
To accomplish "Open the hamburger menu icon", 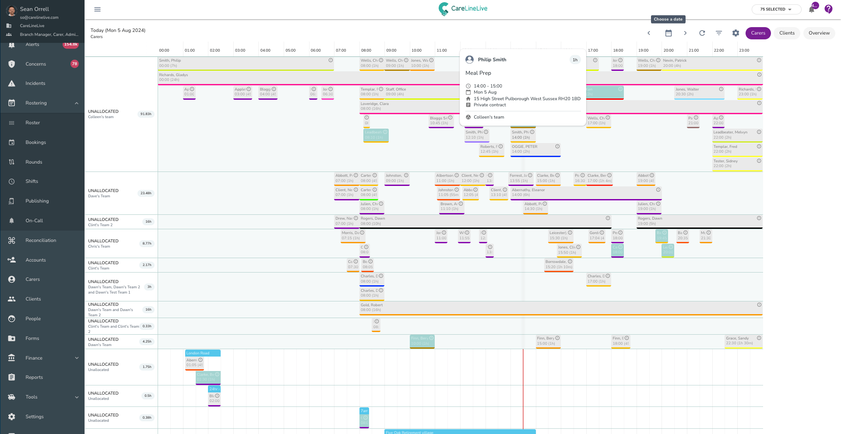I will pos(97,9).
